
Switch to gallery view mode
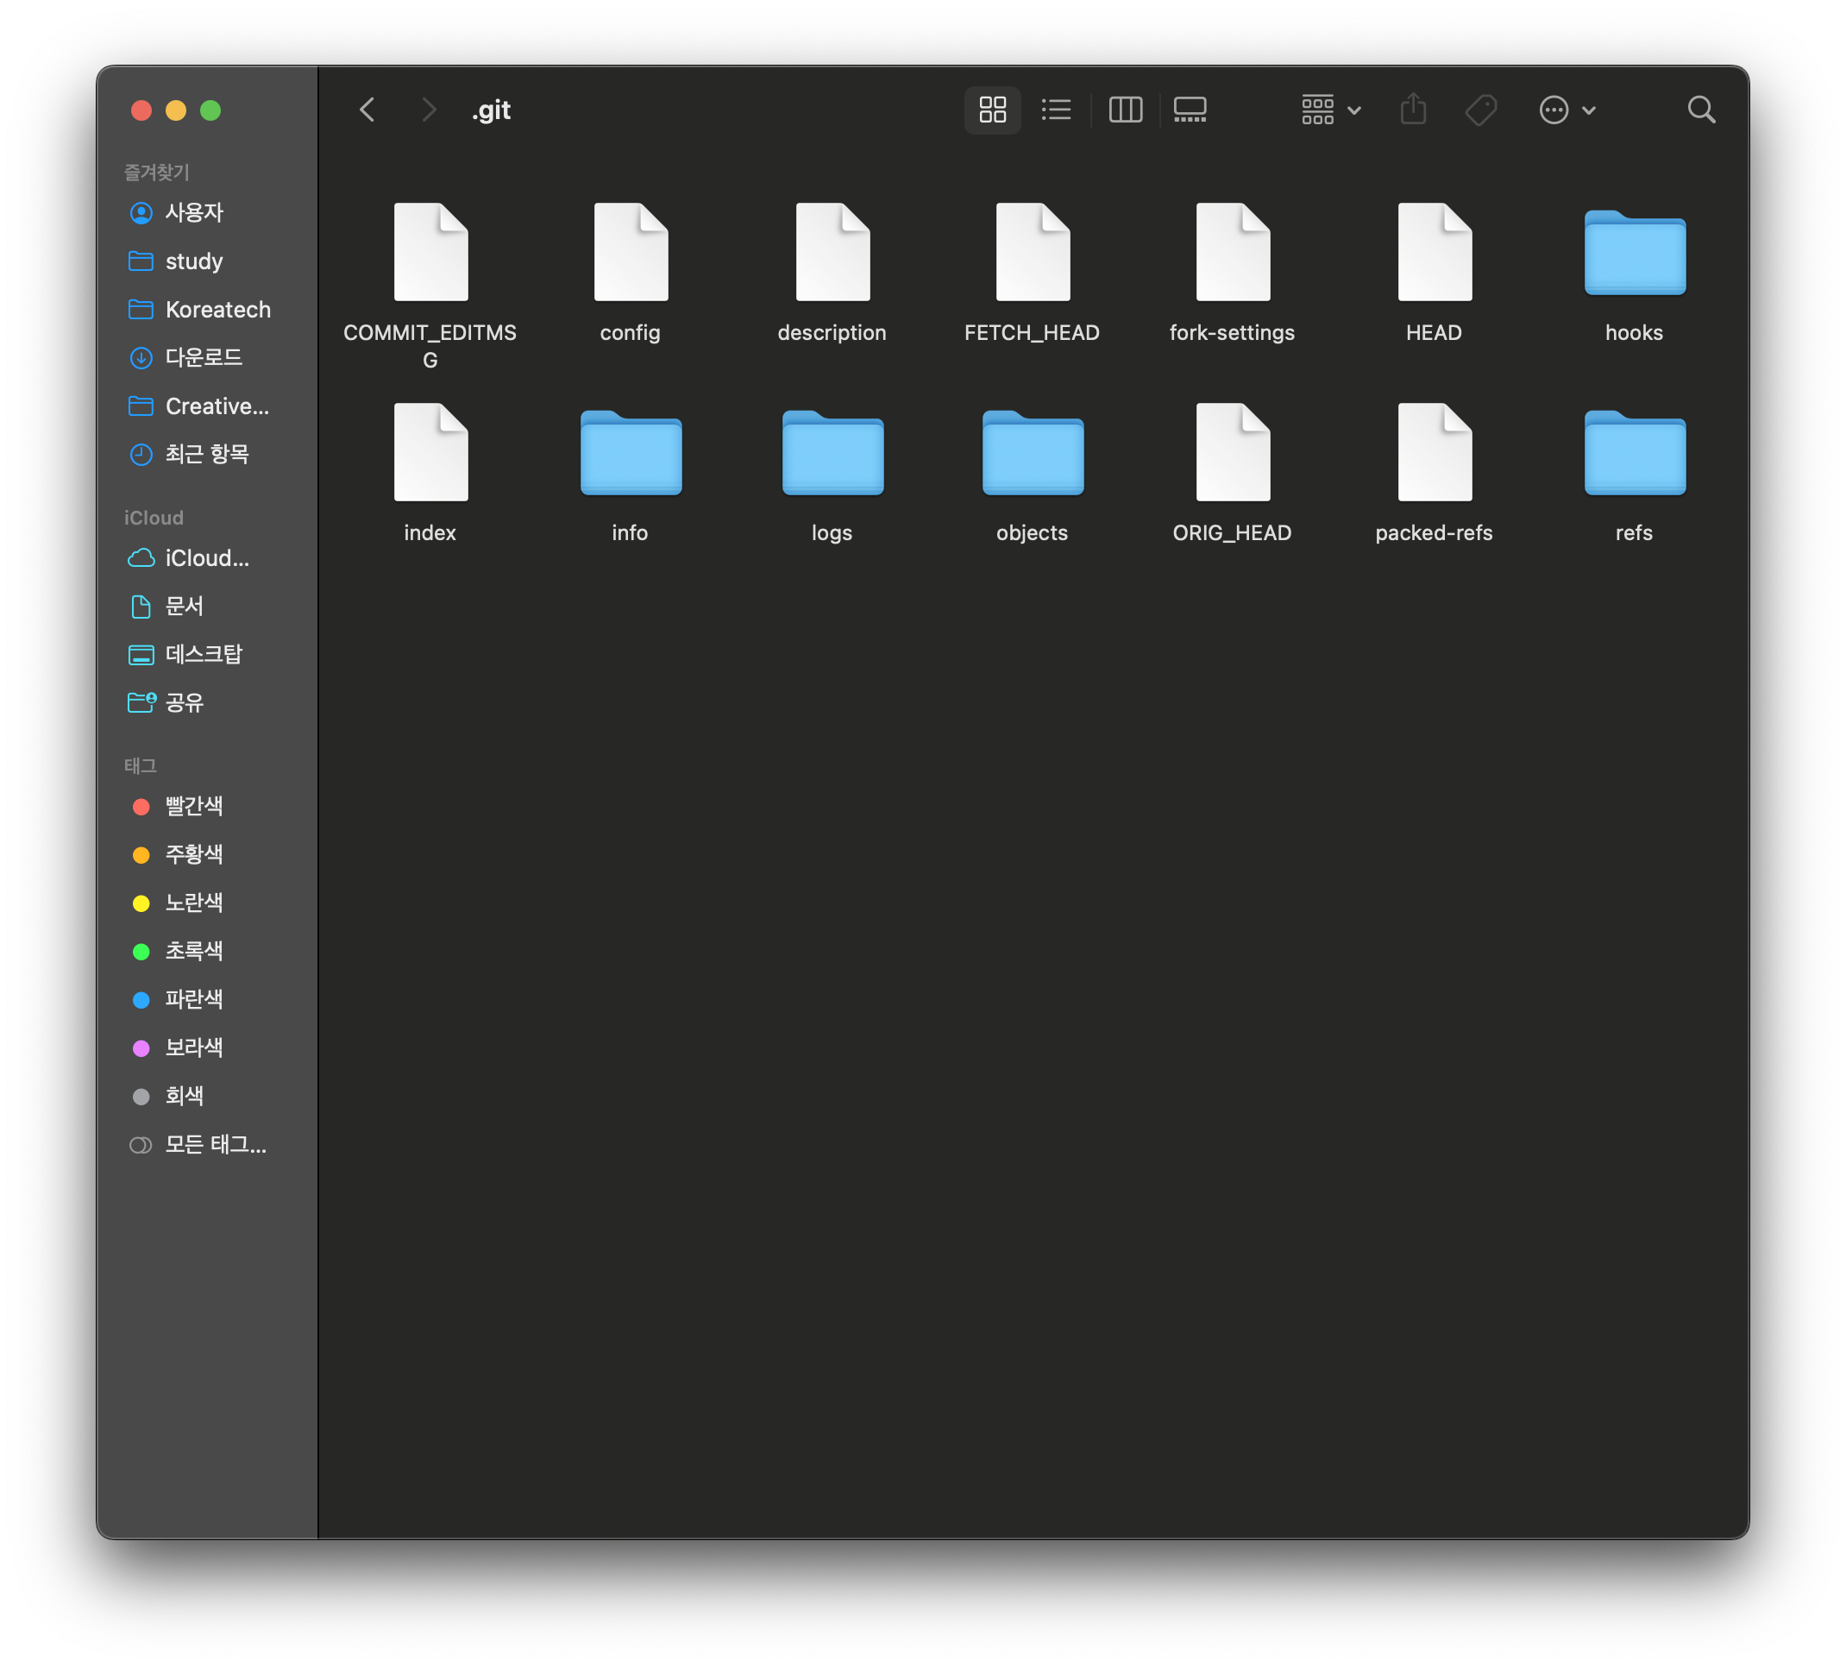click(x=1190, y=110)
